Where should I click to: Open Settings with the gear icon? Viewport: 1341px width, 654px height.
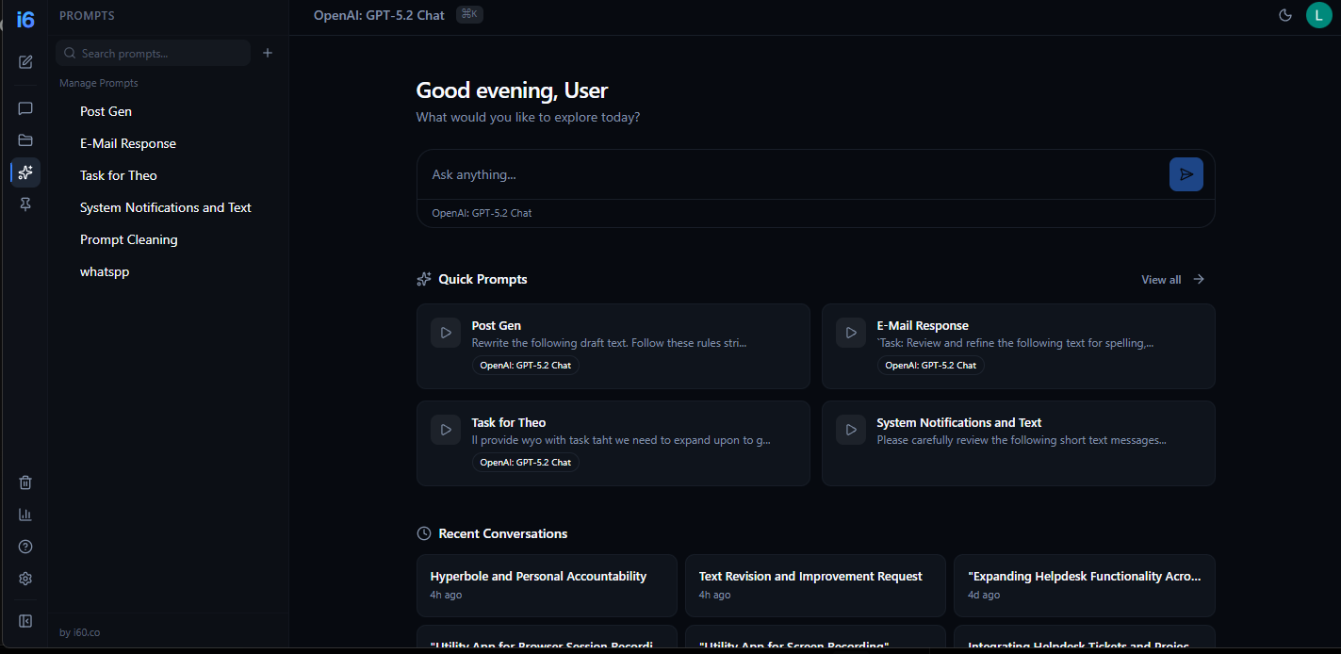tap(25, 578)
